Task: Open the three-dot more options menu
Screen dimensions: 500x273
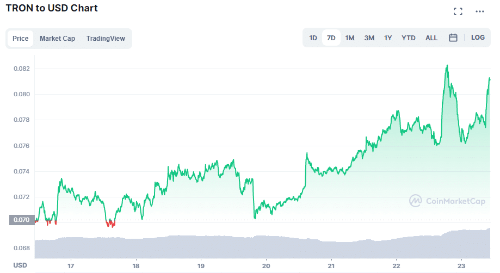Action: pyautogui.click(x=479, y=11)
